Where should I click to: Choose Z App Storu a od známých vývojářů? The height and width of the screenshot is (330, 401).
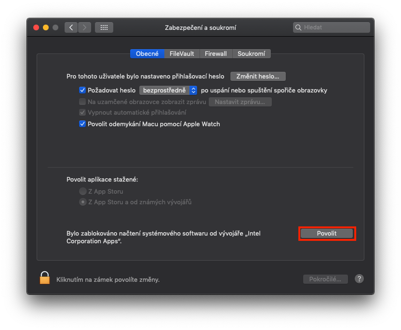[x=83, y=202]
